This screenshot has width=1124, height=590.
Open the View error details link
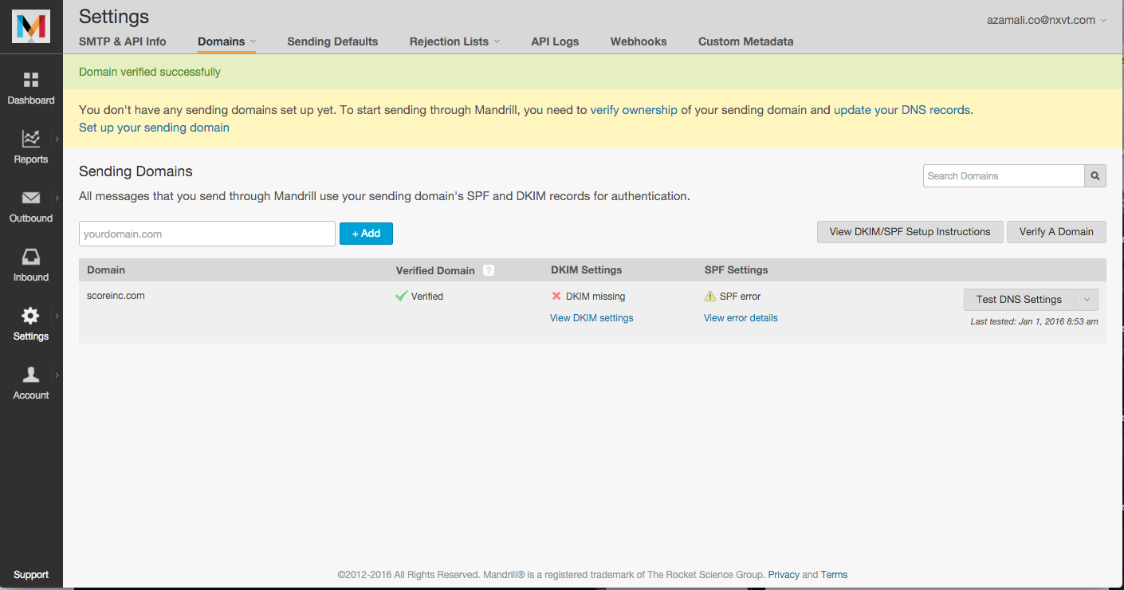point(741,318)
